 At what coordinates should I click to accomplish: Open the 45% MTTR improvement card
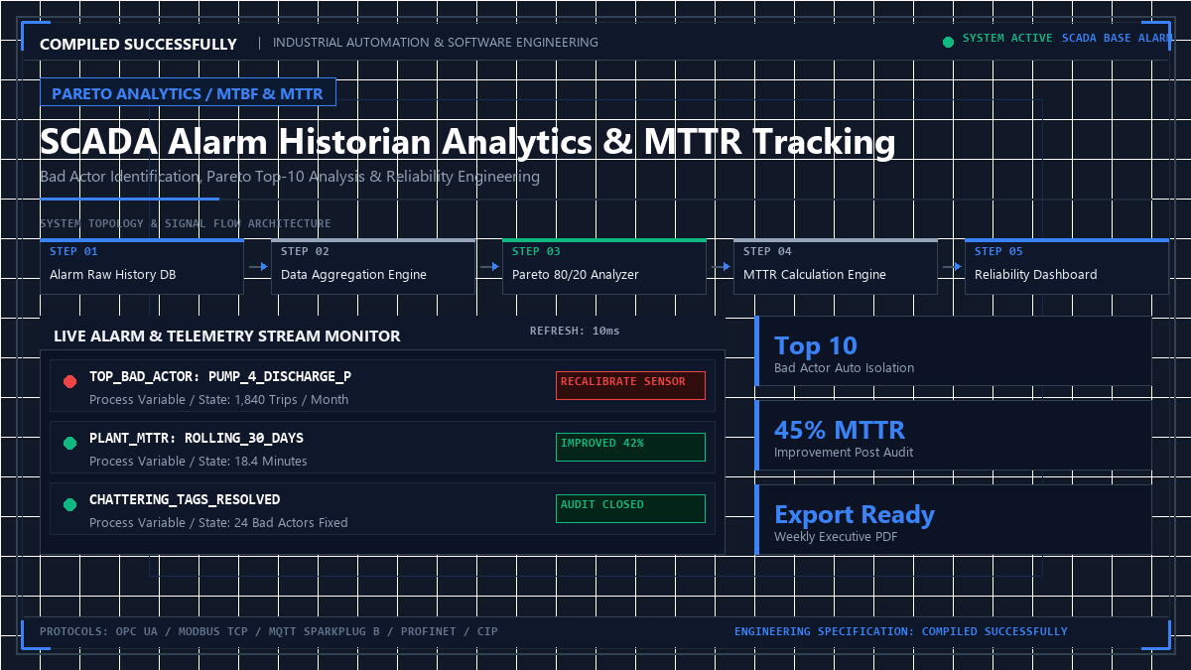point(953,436)
